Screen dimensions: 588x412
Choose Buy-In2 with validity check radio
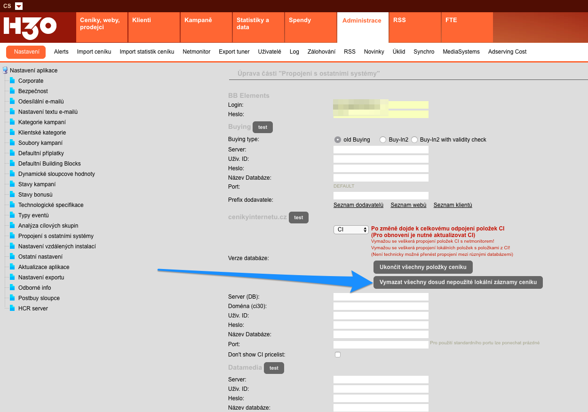414,140
